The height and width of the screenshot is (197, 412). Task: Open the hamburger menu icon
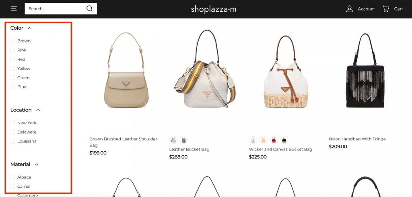(x=14, y=9)
